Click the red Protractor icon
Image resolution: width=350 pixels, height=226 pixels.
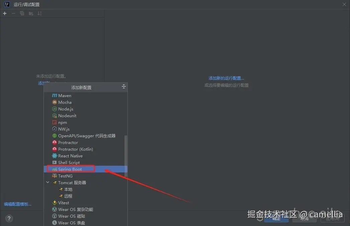[x=55, y=143]
